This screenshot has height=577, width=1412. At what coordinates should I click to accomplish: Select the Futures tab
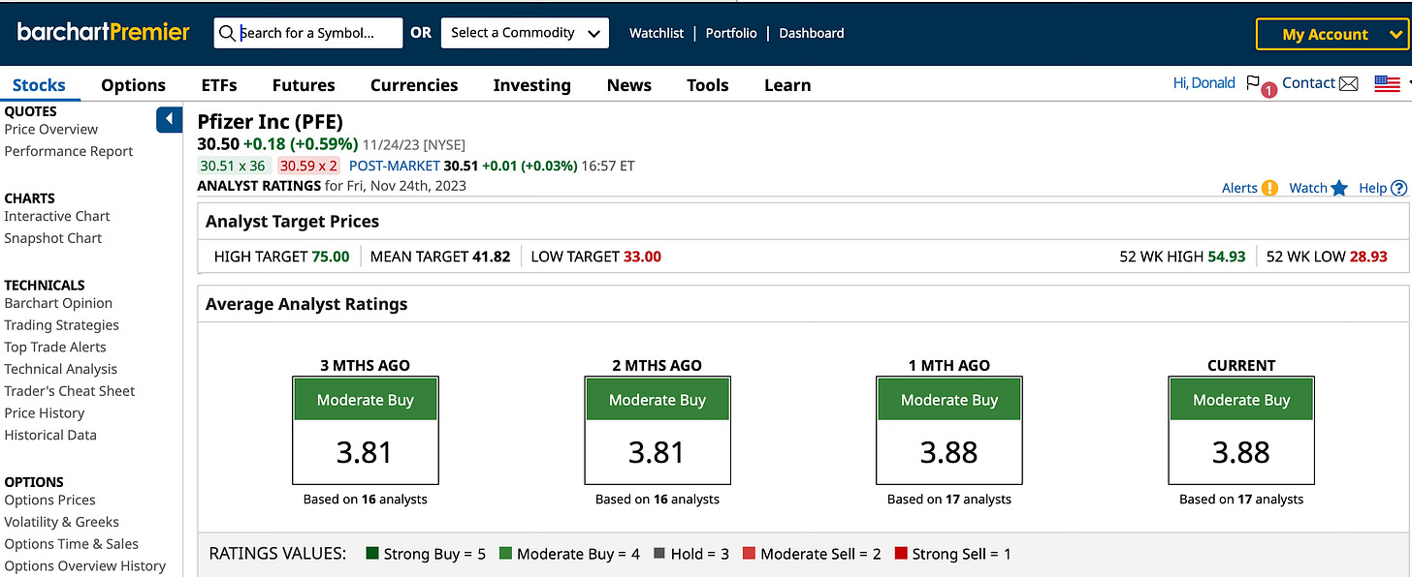coord(304,85)
